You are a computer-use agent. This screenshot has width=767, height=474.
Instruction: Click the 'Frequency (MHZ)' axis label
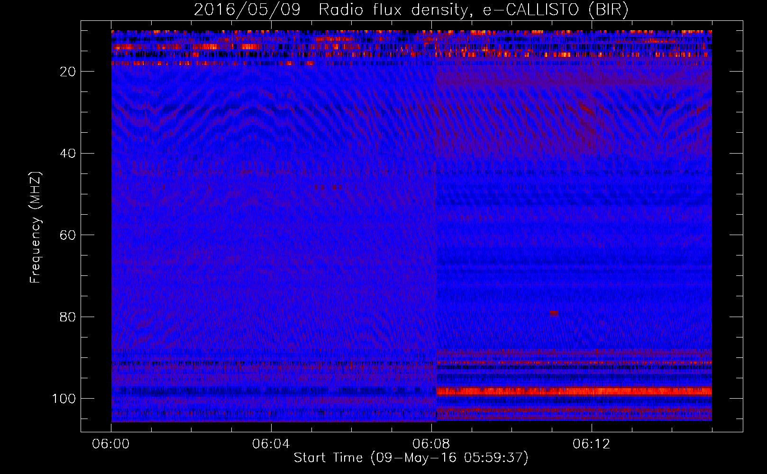point(36,228)
